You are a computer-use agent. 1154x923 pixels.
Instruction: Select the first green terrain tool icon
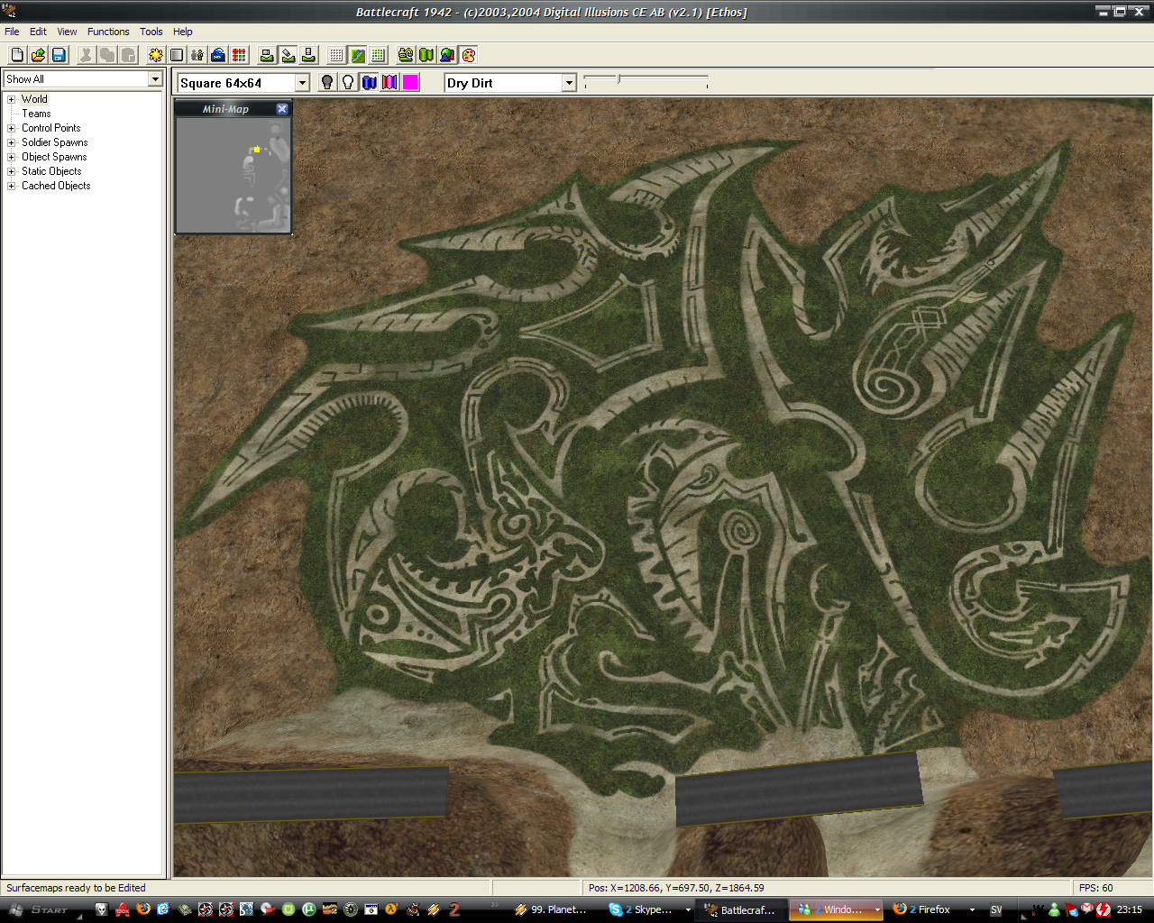(267, 55)
